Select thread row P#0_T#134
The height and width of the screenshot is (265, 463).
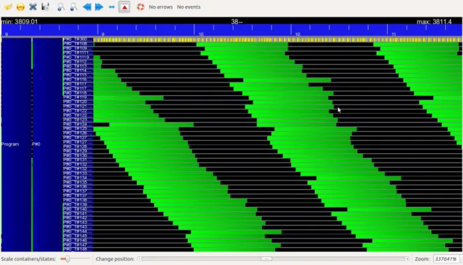point(77,178)
